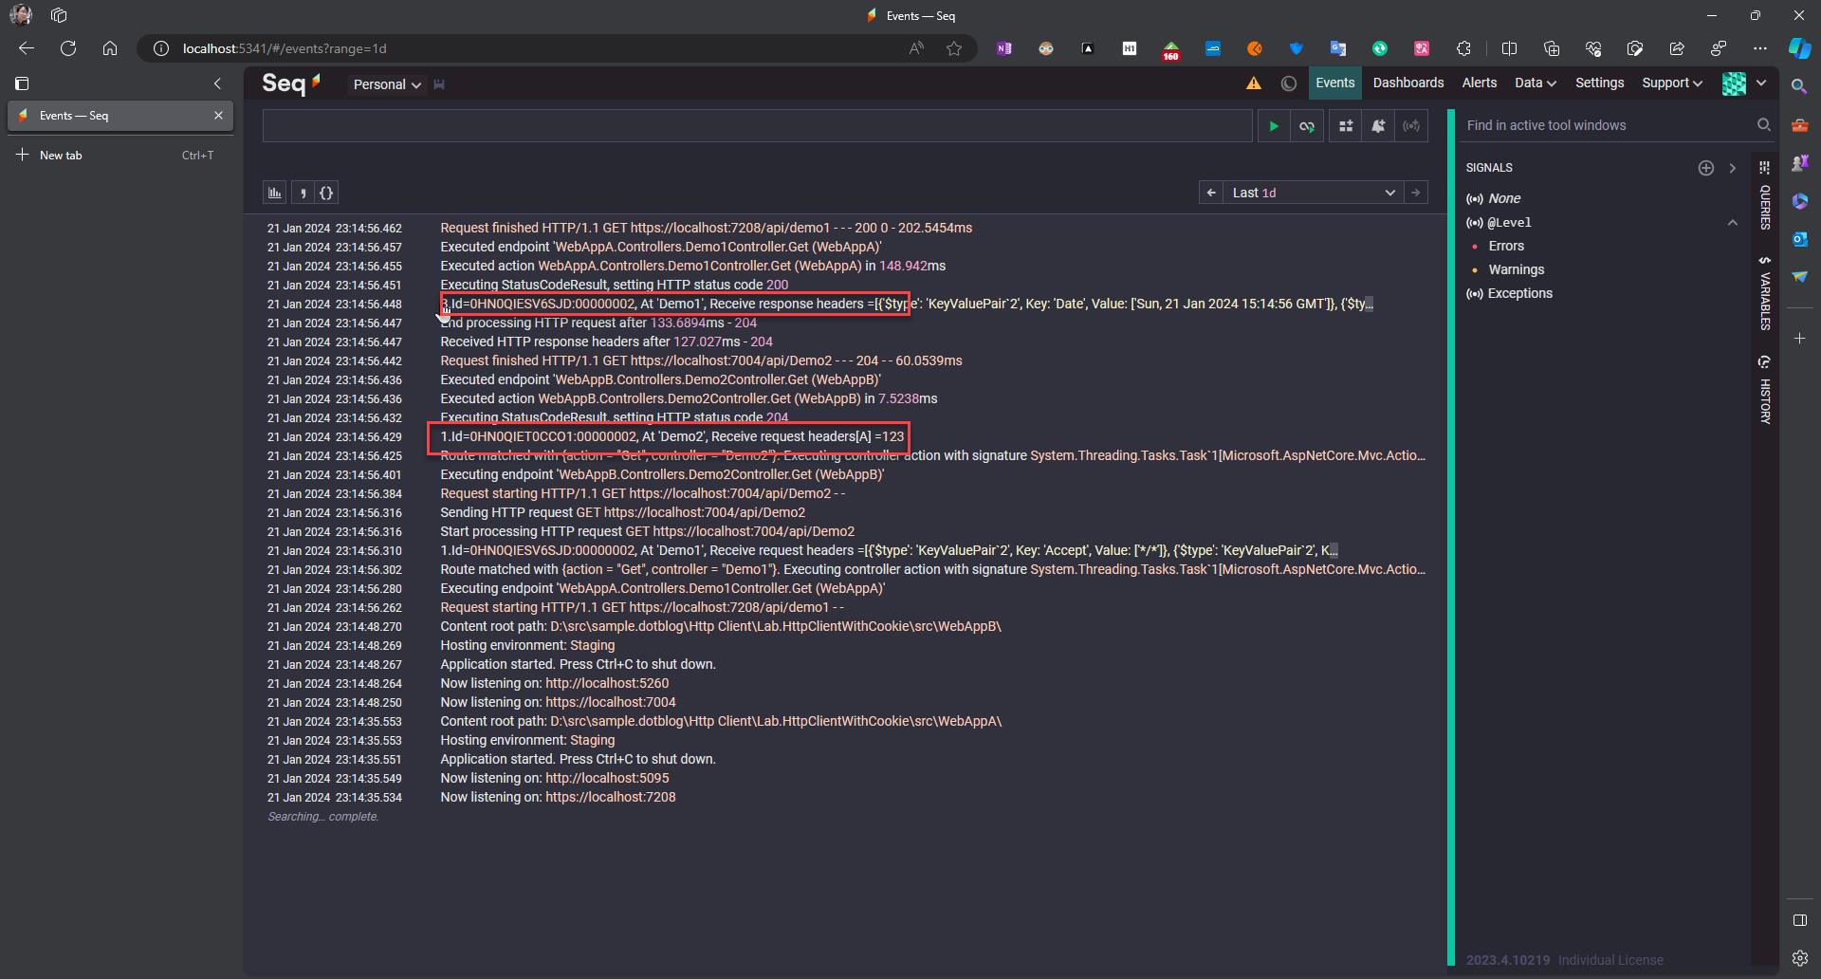
Task: Go to previous time range with left arrow
Action: pos(1210,193)
